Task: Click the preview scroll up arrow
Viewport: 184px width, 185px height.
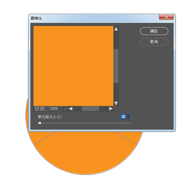Action: pyautogui.click(x=116, y=29)
